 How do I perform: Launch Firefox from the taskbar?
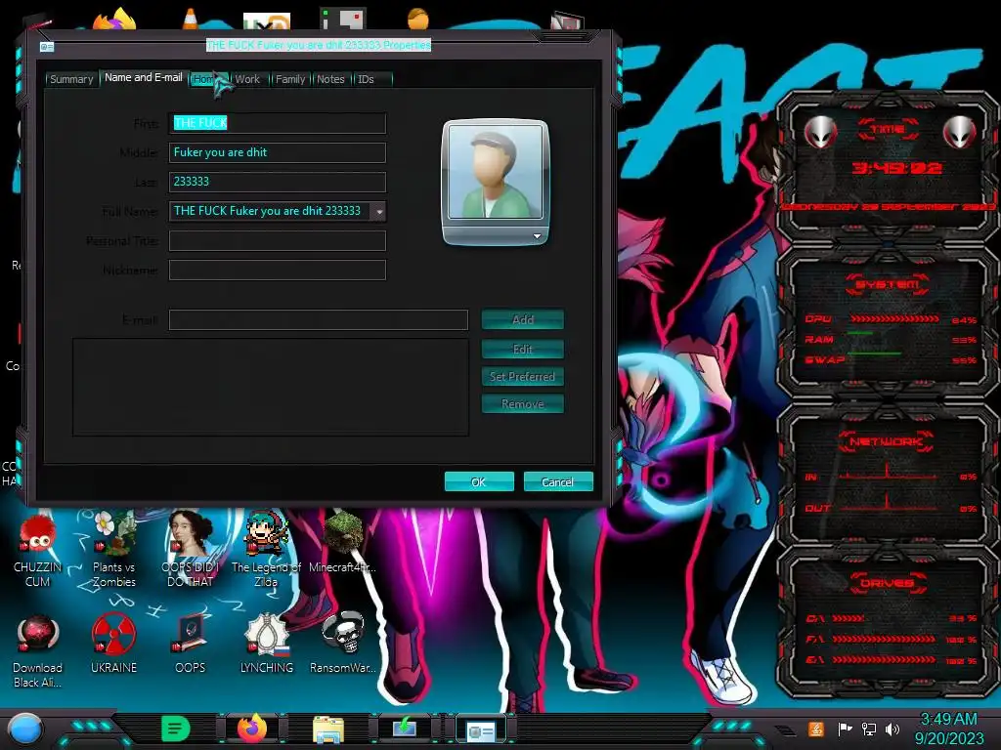[252, 729]
